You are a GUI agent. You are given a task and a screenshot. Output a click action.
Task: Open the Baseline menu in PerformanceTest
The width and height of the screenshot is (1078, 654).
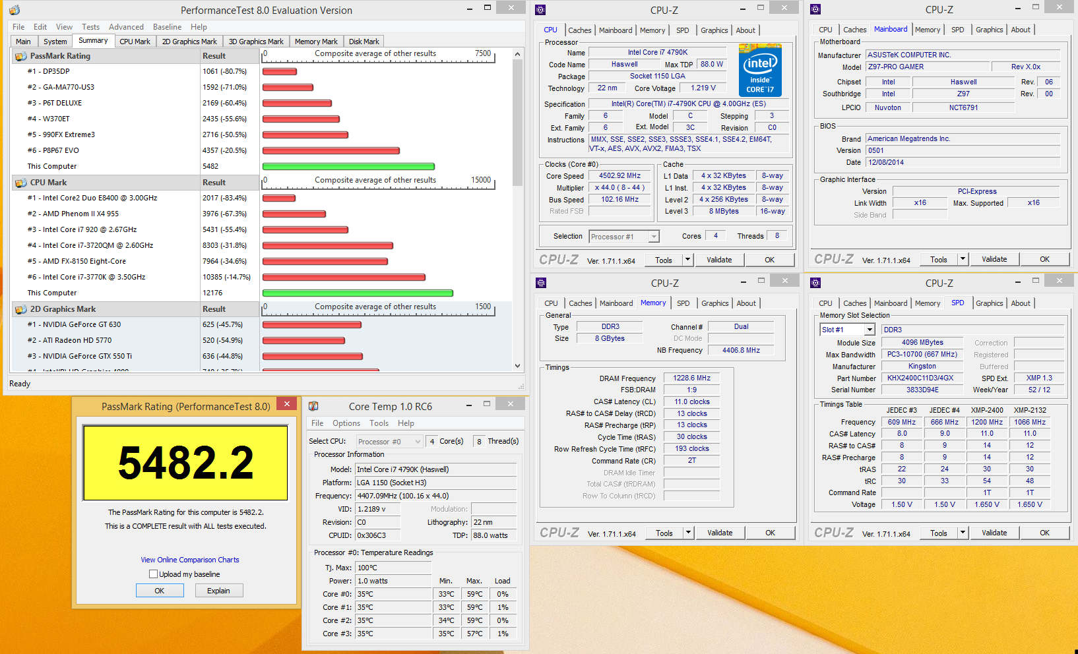click(x=167, y=27)
